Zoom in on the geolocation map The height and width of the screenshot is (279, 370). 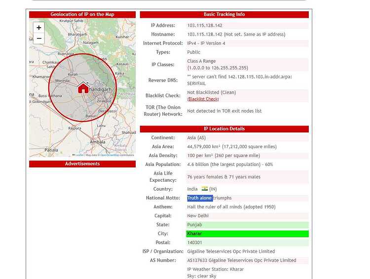[x=38, y=28]
